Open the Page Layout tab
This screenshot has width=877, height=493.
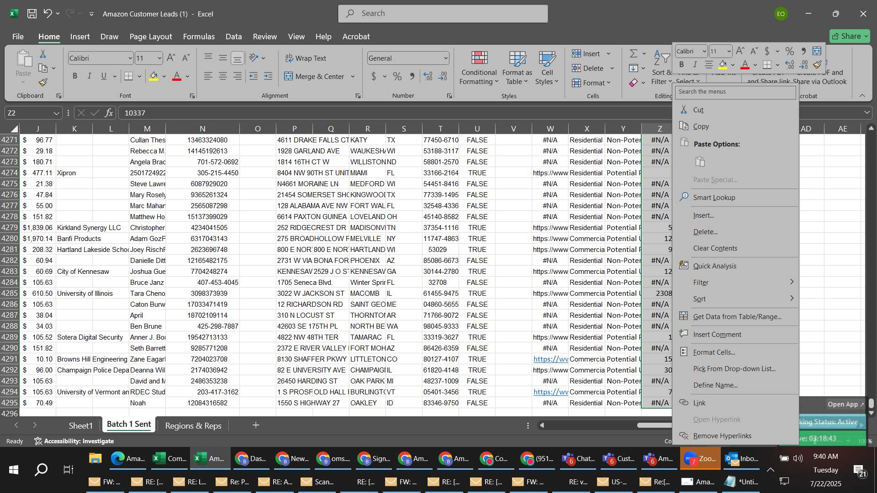(x=151, y=37)
